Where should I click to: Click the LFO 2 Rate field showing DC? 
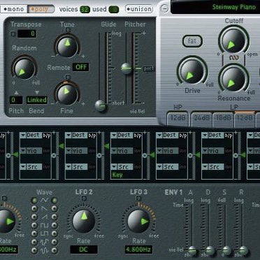(84, 250)
